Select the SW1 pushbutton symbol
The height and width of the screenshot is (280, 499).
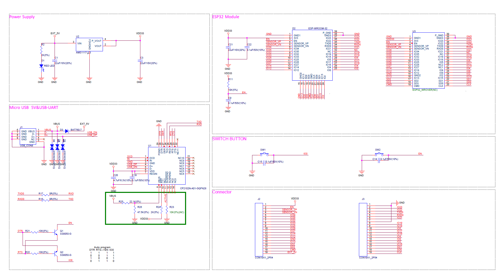tap(264, 155)
